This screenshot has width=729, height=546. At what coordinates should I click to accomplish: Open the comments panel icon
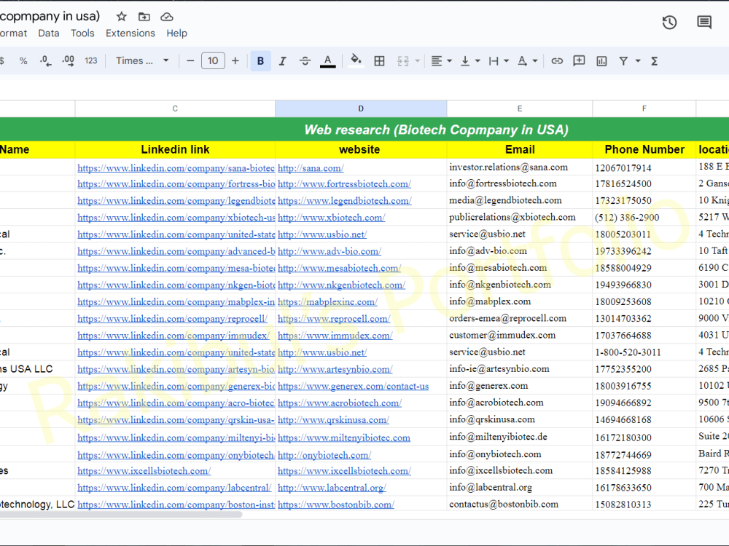point(704,23)
